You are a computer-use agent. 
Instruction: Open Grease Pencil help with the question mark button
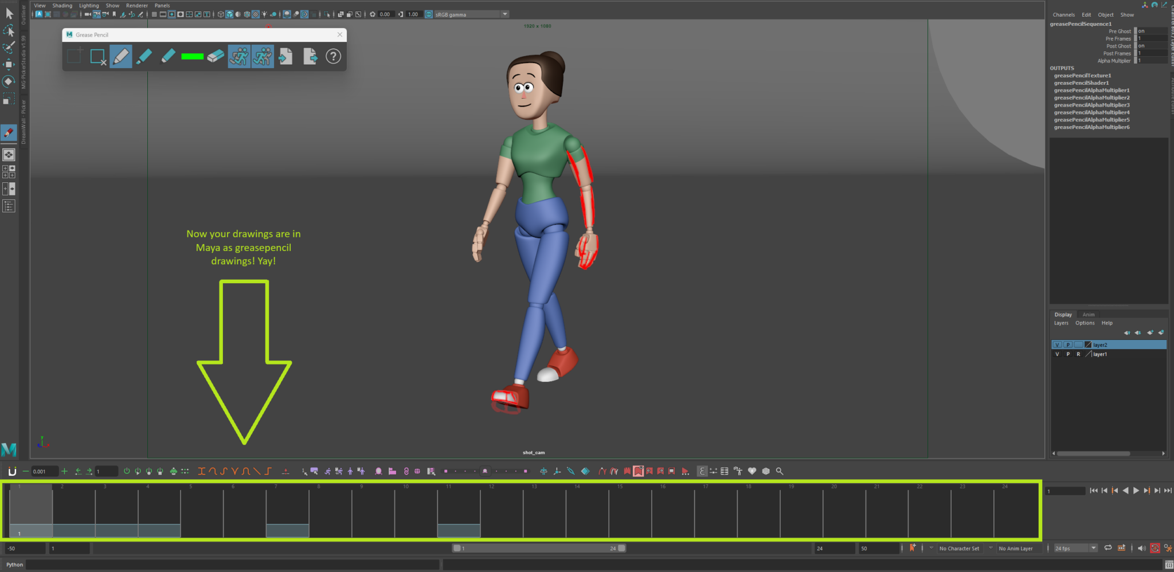(x=333, y=56)
